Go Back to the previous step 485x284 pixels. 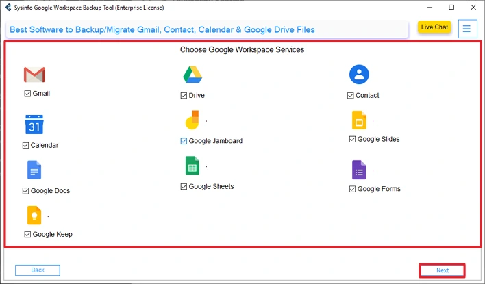point(38,270)
